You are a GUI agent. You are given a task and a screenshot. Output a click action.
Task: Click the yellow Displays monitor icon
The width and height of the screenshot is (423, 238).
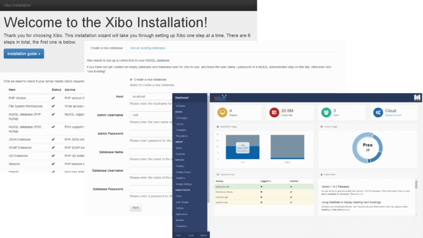coord(221,112)
